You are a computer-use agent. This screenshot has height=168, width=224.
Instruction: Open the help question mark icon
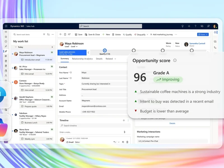coord(195,26)
